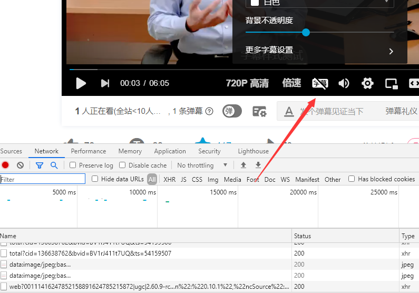Viewport: 419px width, 293px height.
Task: Open 更多字幕设置 submenu
Action: (319, 50)
